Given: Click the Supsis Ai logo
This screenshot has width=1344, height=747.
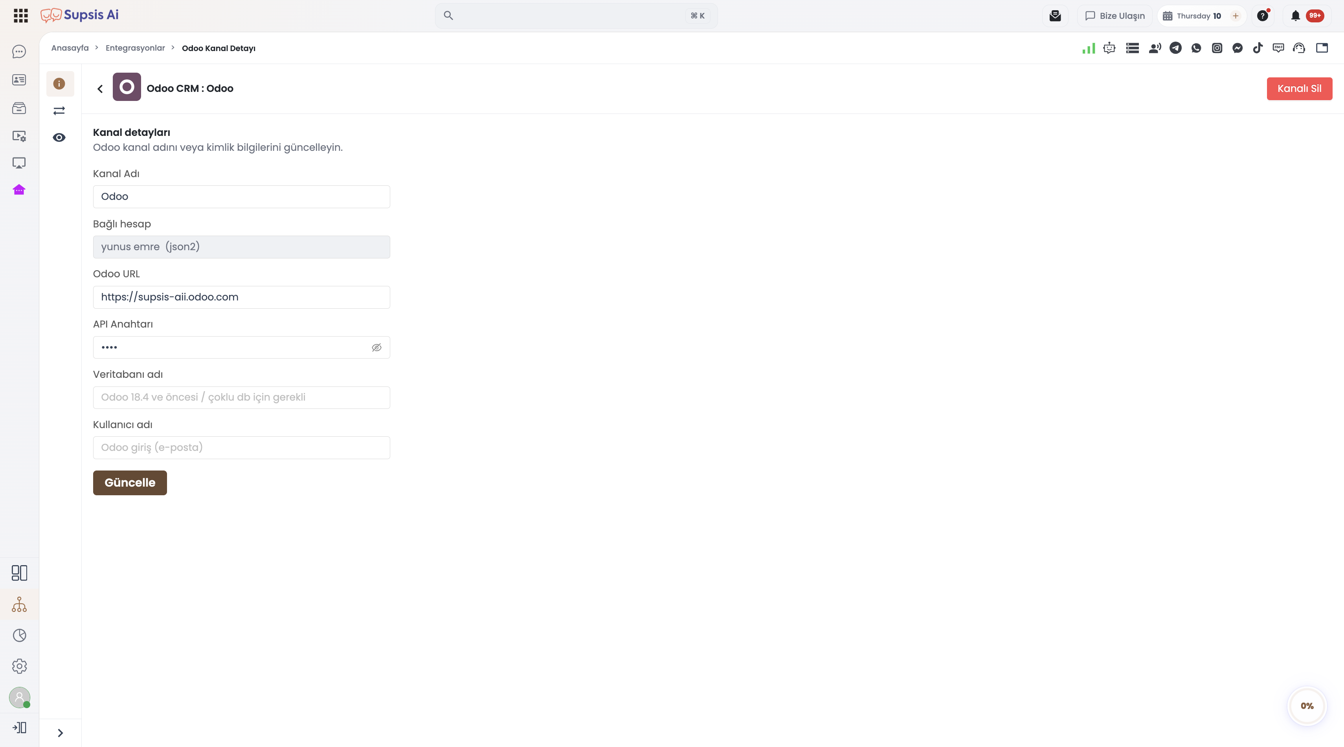Looking at the screenshot, I should point(80,15).
